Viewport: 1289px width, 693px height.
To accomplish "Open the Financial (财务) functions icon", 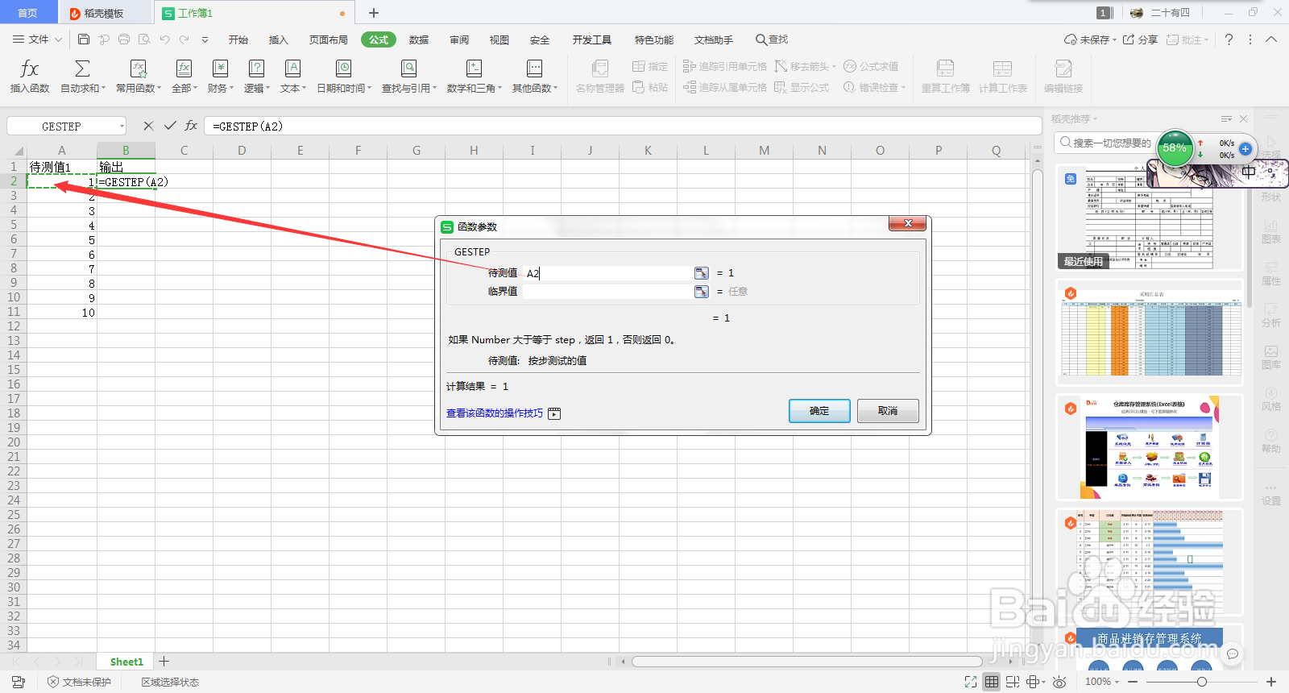I will (x=220, y=68).
